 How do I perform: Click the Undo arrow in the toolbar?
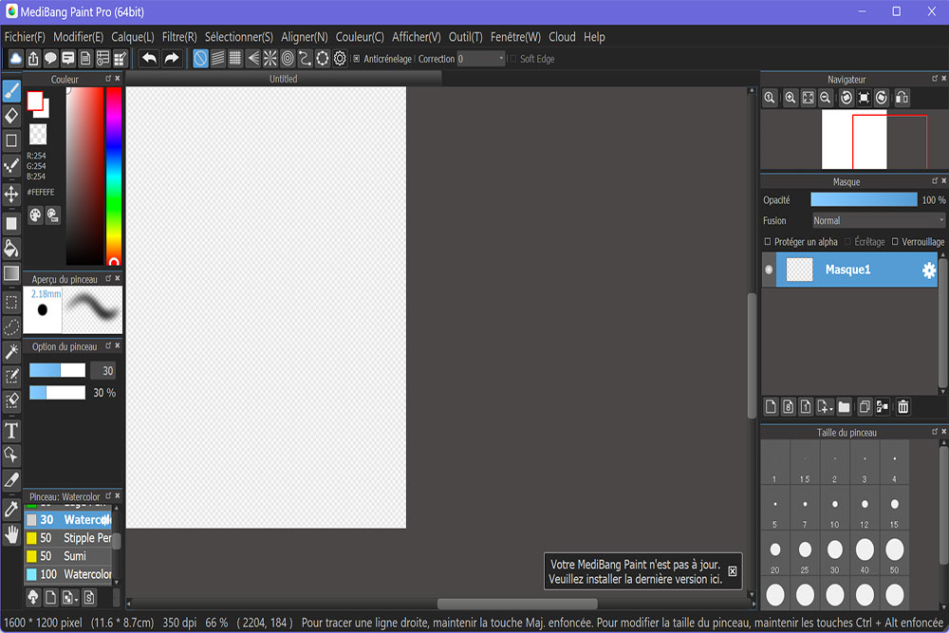point(150,59)
